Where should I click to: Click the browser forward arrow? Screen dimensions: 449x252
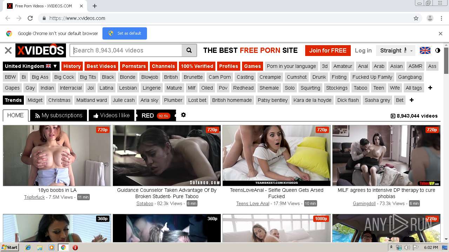click(19, 18)
